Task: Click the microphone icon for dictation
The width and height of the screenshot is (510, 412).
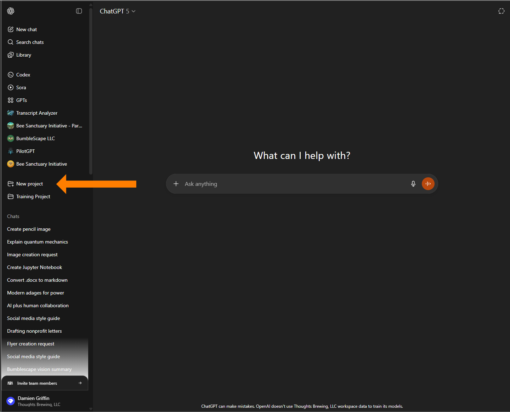Action: (413, 184)
